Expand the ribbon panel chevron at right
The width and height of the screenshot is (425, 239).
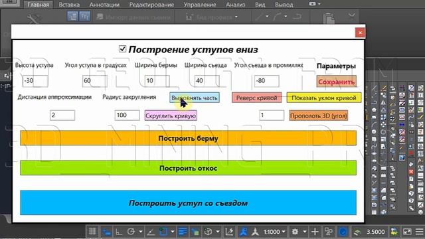[x=352, y=15]
